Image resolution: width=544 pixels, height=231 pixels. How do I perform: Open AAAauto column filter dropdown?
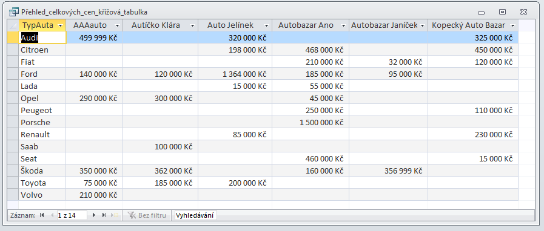(x=117, y=25)
